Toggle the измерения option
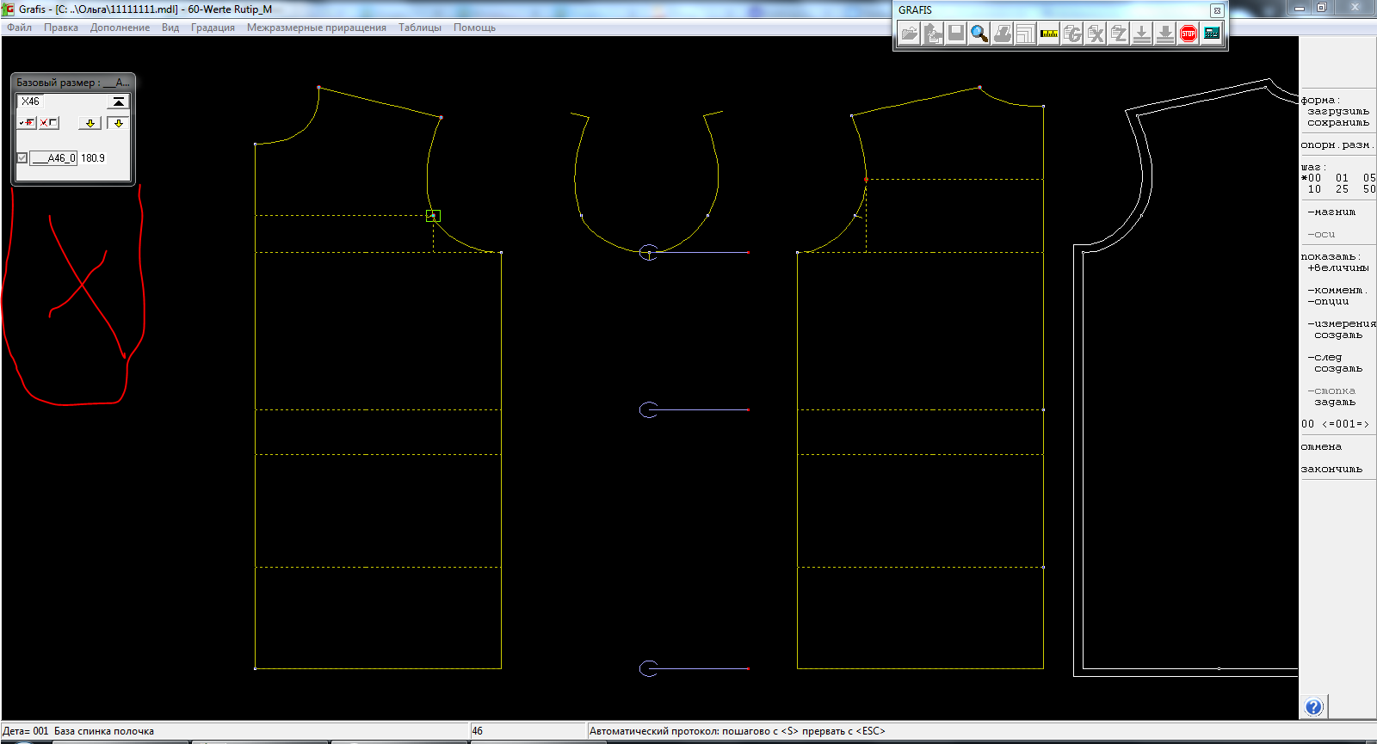1377x744 pixels. [1342, 324]
